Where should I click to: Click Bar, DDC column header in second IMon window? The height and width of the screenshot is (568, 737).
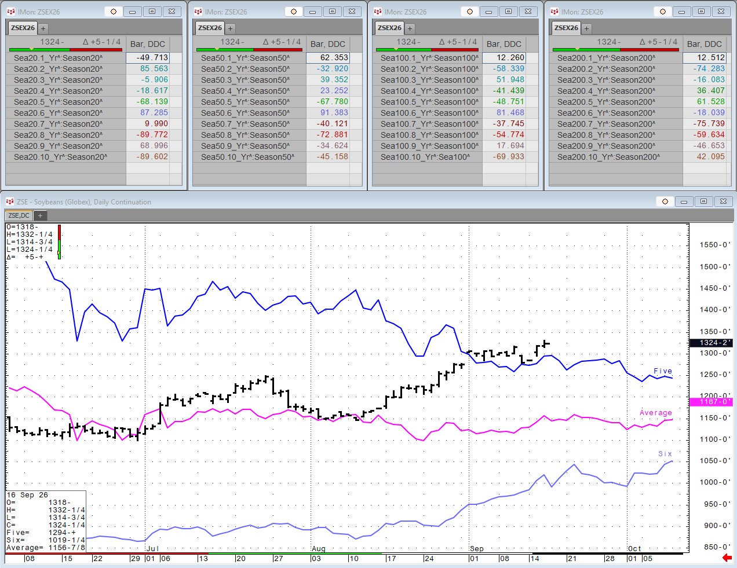[328, 44]
